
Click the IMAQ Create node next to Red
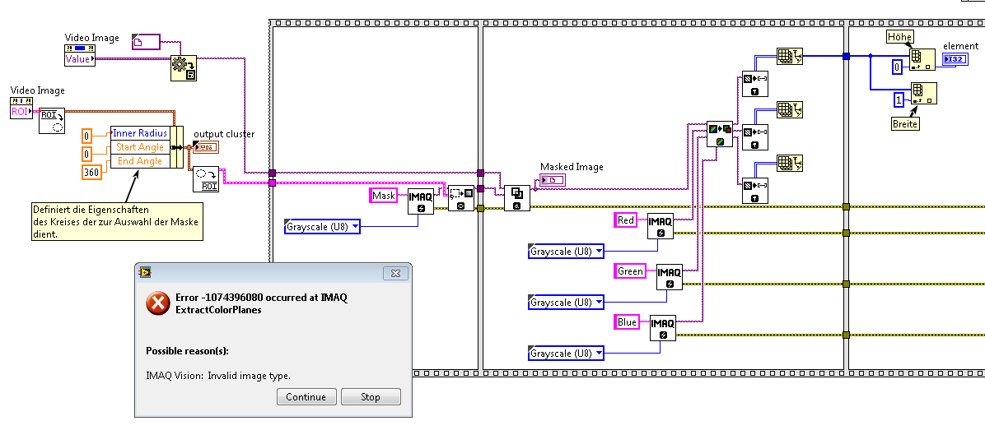[x=661, y=225]
